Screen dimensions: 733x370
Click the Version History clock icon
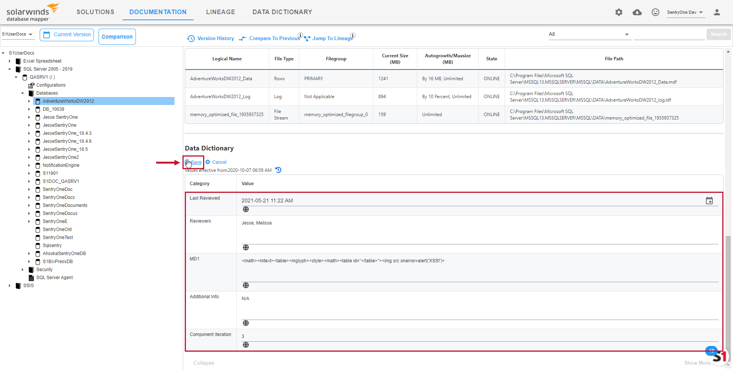pyautogui.click(x=191, y=39)
